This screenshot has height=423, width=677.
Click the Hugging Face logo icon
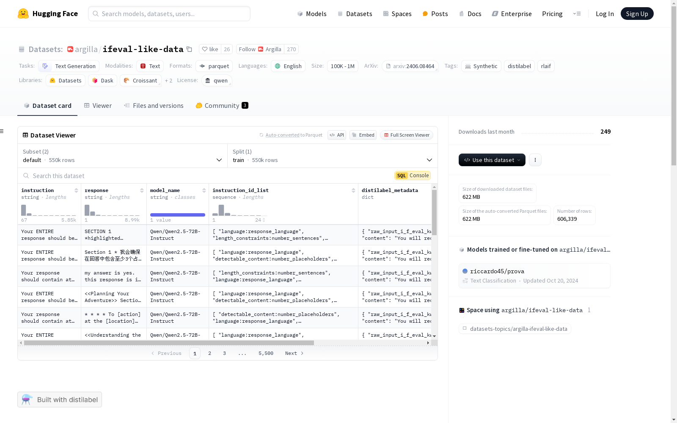(23, 14)
